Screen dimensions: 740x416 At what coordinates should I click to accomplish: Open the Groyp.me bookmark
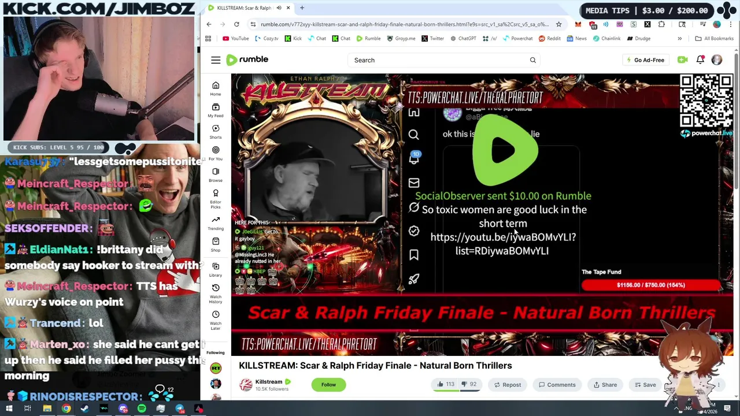coord(401,39)
